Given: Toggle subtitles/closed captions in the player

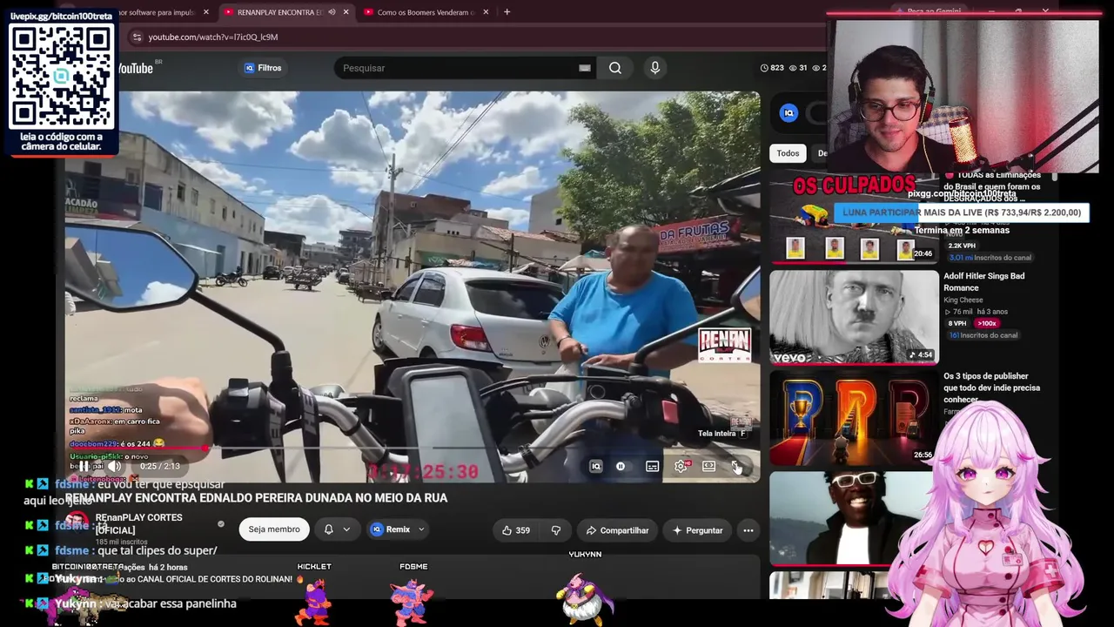Looking at the screenshot, I should pos(652,467).
